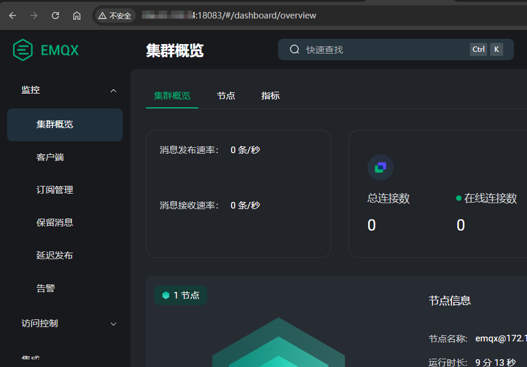Image resolution: width=527 pixels, height=367 pixels.
Task: Click the total connections icon
Action: (380, 167)
